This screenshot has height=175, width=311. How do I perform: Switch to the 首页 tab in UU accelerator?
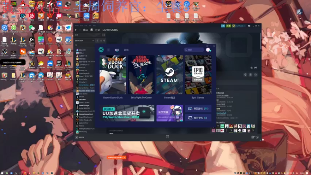(117, 50)
